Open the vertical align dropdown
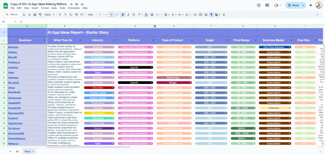Screen dimensions: 325x154 pyautogui.click(x=174, y=15)
